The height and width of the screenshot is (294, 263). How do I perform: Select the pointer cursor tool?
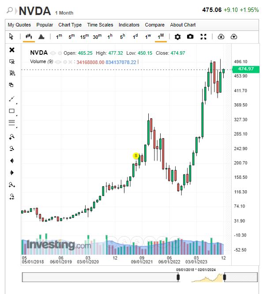coord(11,36)
